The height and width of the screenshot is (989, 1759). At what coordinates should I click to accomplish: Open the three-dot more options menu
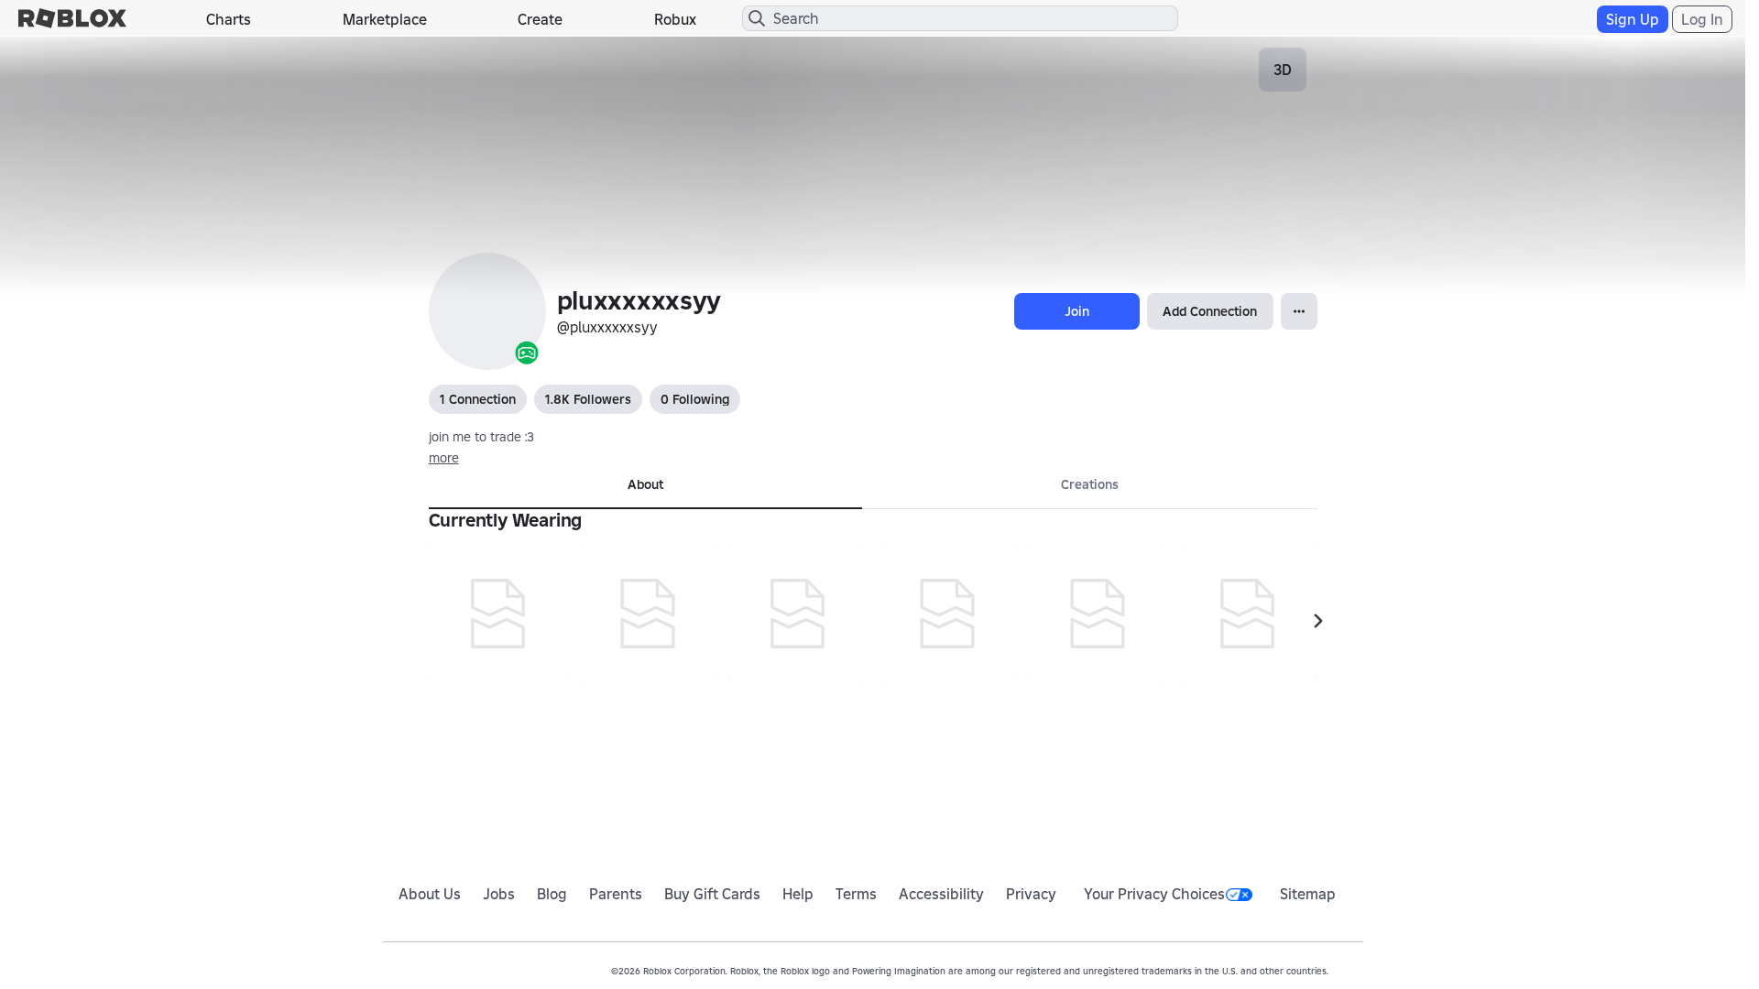pyautogui.click(x=1299, y=311)
